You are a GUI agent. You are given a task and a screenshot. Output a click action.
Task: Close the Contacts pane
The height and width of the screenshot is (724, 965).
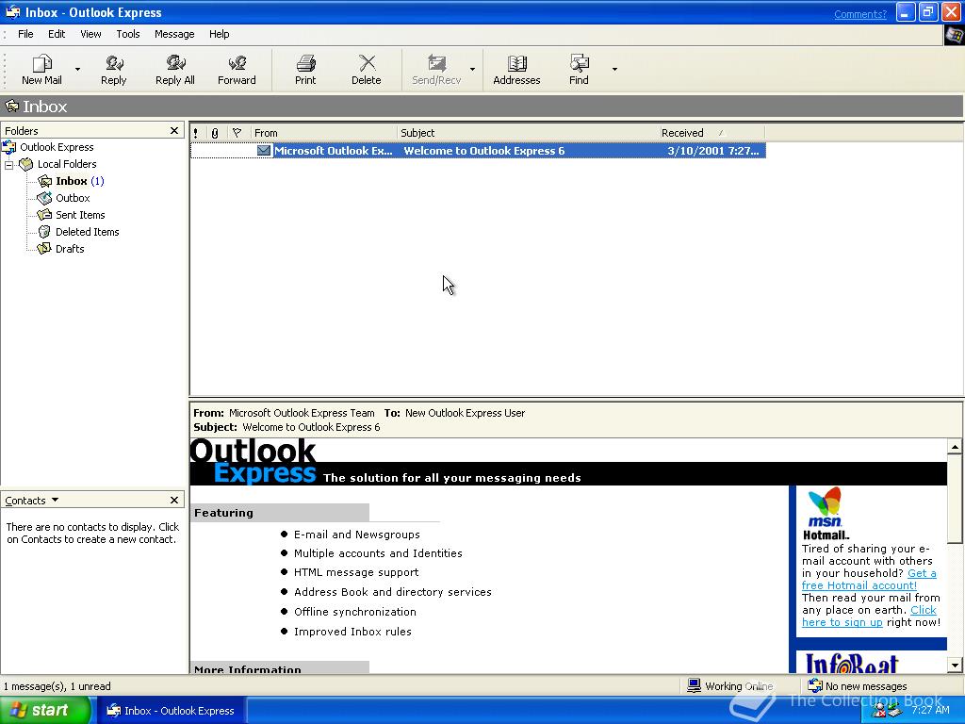pos(174,500)
